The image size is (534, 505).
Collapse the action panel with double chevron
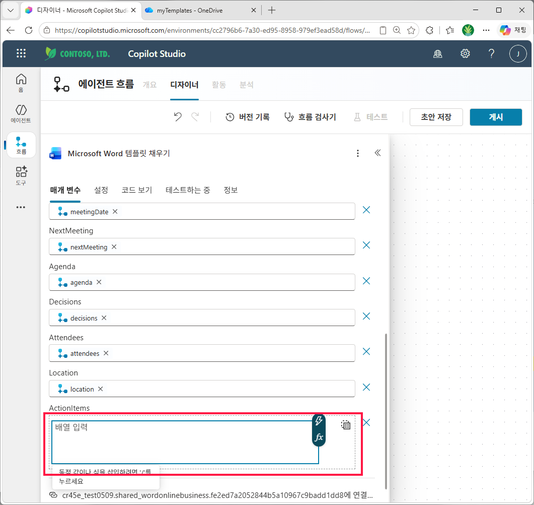[377, 153]
